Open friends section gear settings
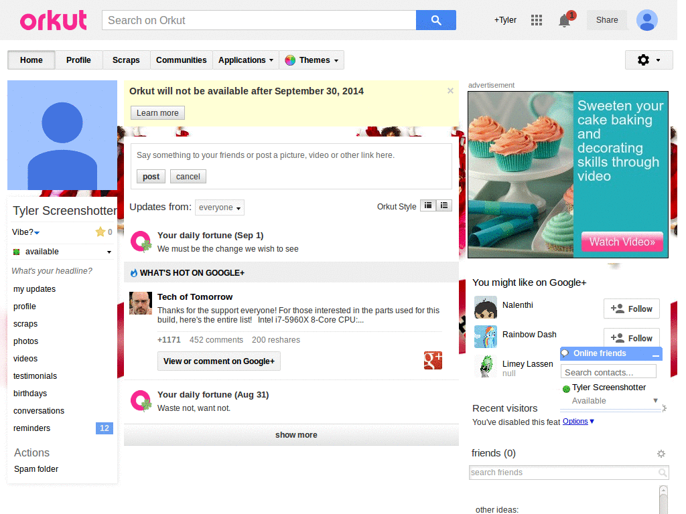The image size is (686, 514). [x=661, y=454]
